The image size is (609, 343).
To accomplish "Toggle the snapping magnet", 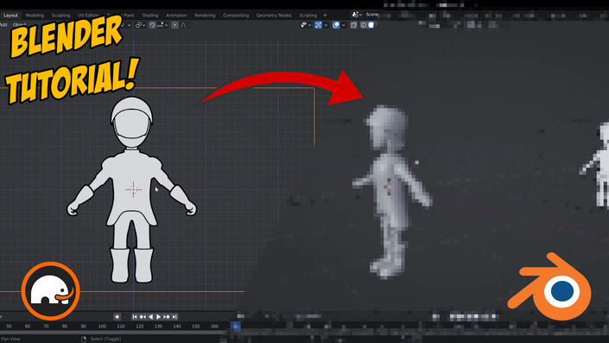I will click(152, 25).
